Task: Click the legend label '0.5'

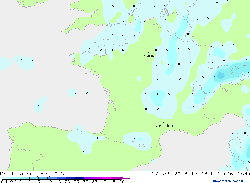Action: point(13,182)
